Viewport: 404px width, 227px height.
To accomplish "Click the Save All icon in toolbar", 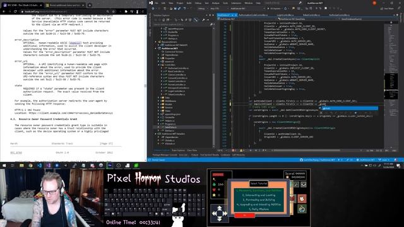I will [179, 8].
